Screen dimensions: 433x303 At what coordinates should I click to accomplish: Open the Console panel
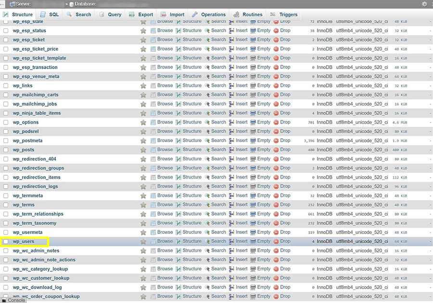point(13,300)
